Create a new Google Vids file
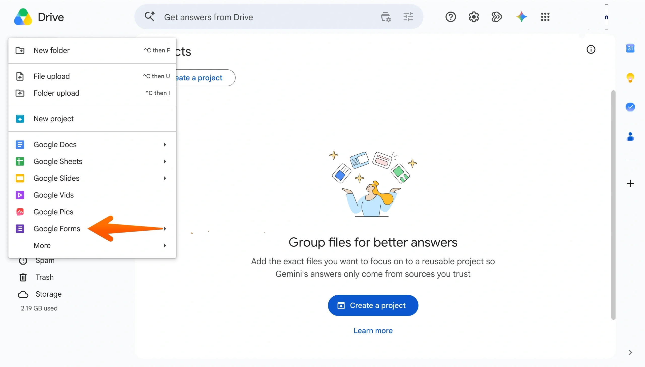645x367 pixels. [92, 195]
